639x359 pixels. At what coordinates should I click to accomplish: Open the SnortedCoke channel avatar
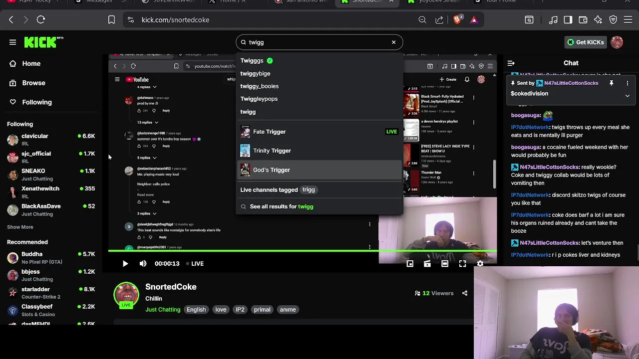(x=126, y=295)
